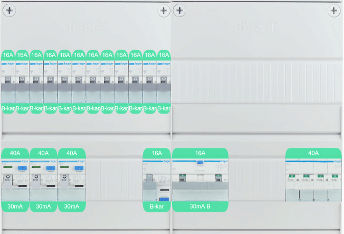Viewport: 344px width, 234px height.
Task: Select the B-kar label in the lower row
Action: pyautogui.click(x=157, y=206)
